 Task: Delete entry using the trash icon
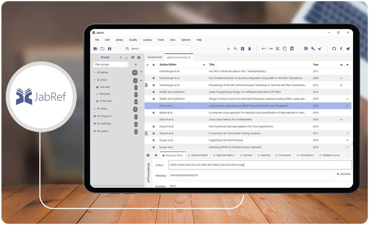(249, 48)
